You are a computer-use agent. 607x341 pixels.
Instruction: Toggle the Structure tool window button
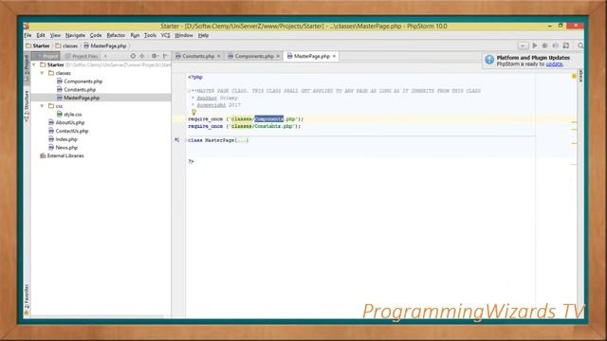[27, 105]
